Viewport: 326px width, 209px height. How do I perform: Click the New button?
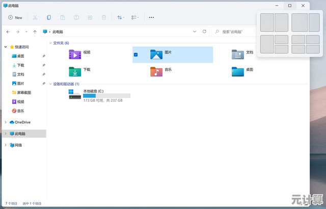[15, 17]
